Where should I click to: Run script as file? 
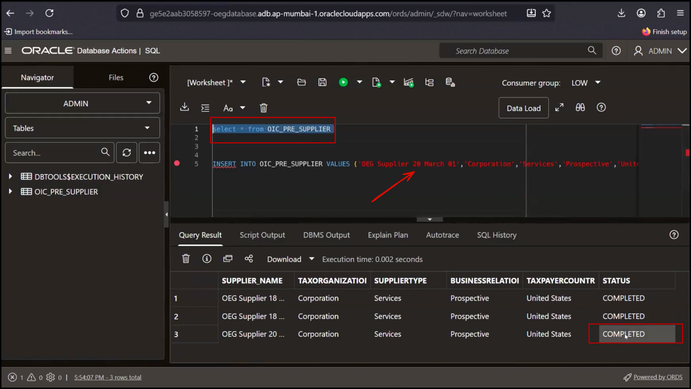(x=377, y=82)
